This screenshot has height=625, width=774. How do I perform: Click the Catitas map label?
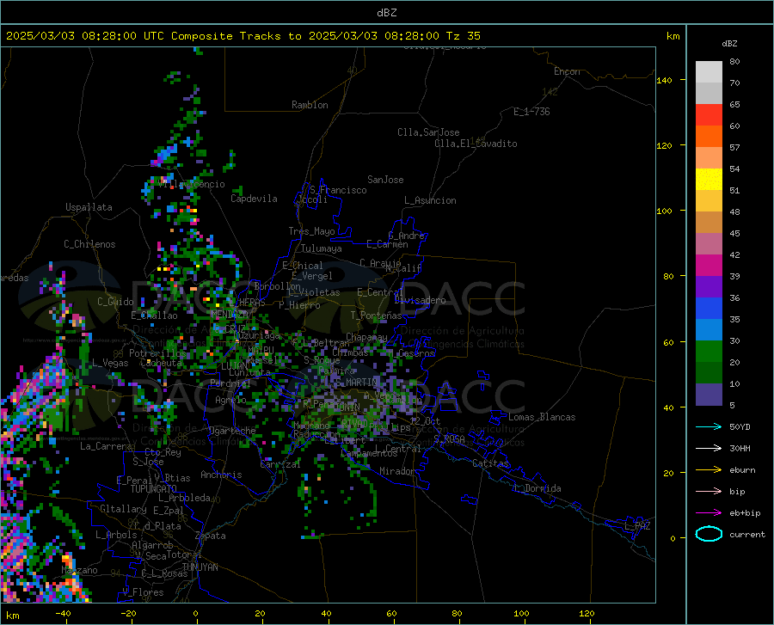tap(491, 463)
